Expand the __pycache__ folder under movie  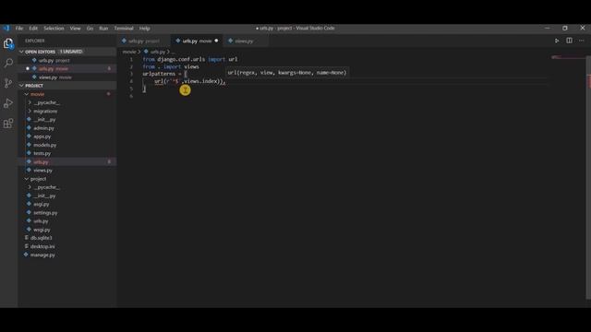[x=67, y=102]
